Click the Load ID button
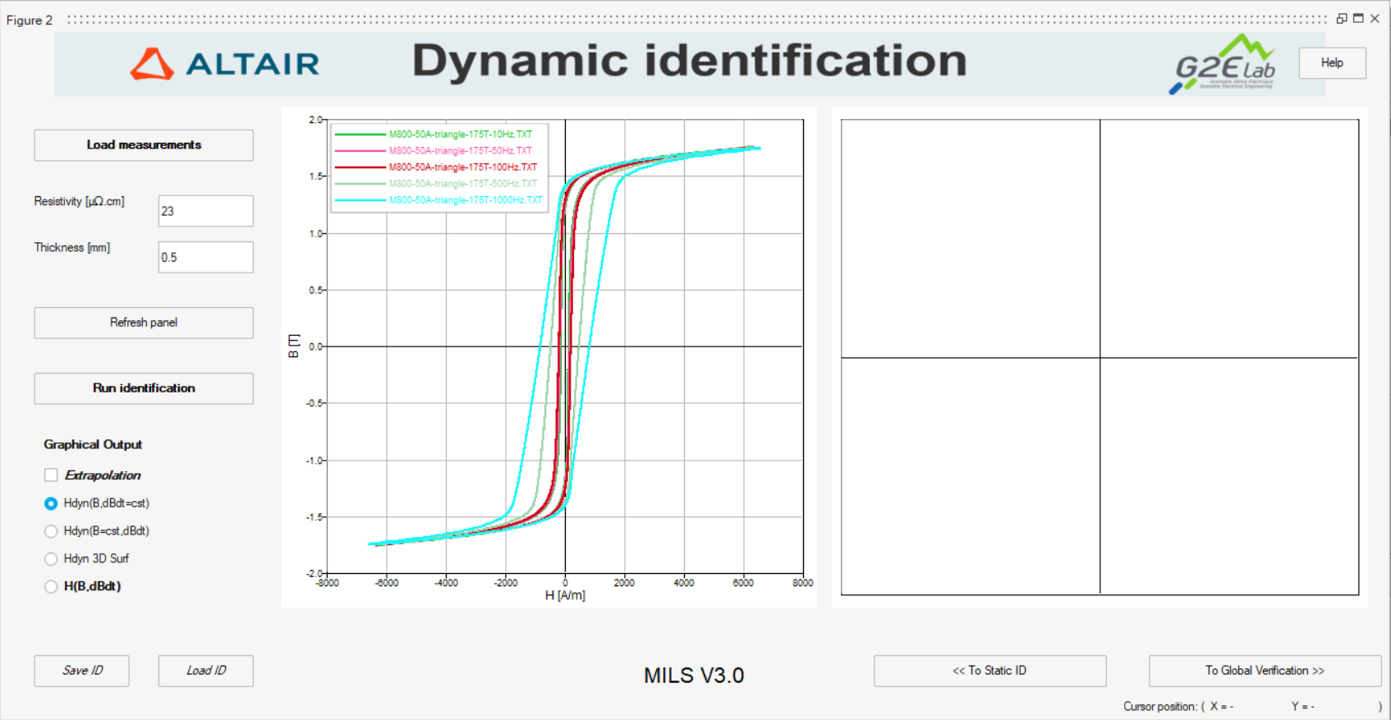Image resolution: width=1391 pixels, height=720 pixels. [205, 671]
